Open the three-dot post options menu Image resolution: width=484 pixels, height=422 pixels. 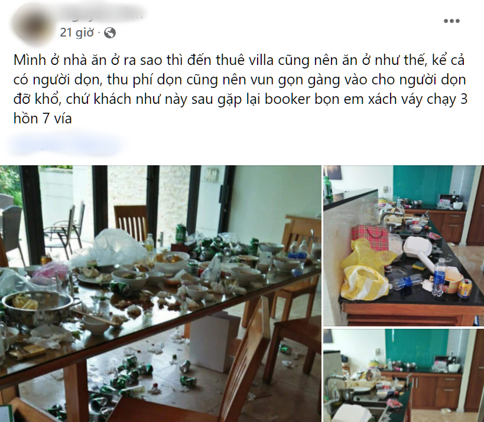(451, 21)
